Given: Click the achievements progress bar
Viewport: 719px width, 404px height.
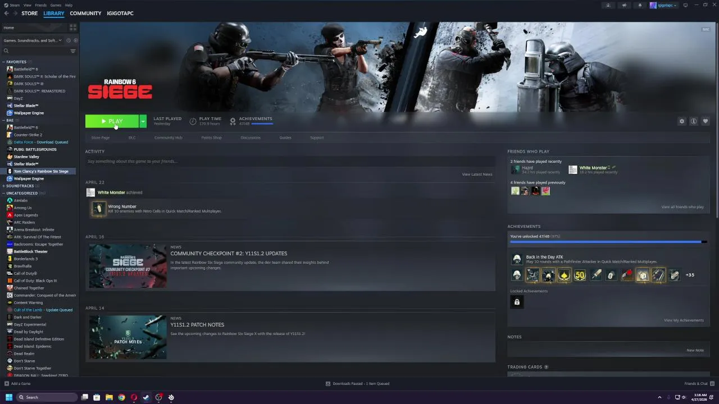Looking at the screenshot, I should coord(608,242).
